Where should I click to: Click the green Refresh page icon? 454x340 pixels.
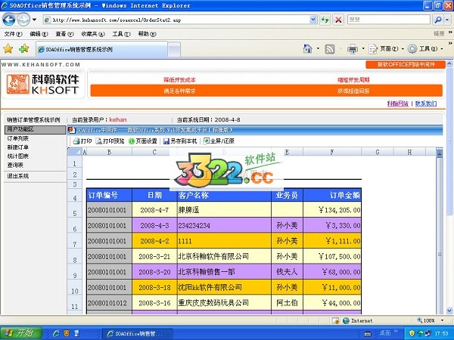tap(325, 20)
